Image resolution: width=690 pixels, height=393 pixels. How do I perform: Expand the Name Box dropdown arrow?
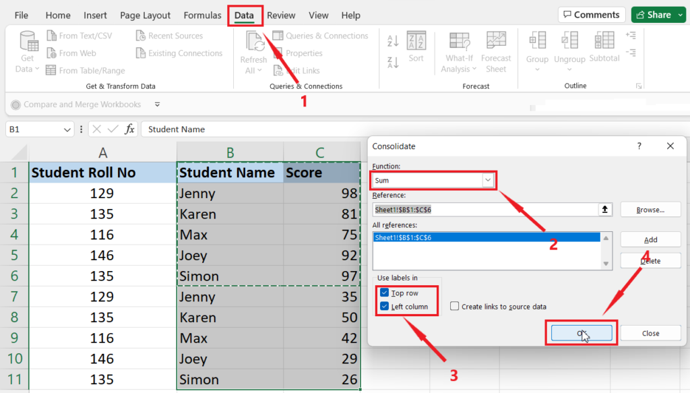tap(67, 129)
